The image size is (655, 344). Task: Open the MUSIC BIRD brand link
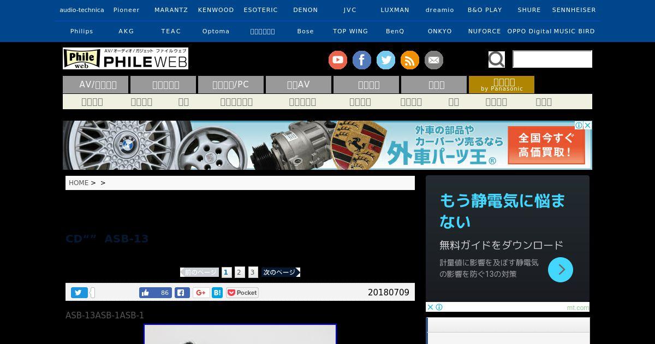(574, 31)
